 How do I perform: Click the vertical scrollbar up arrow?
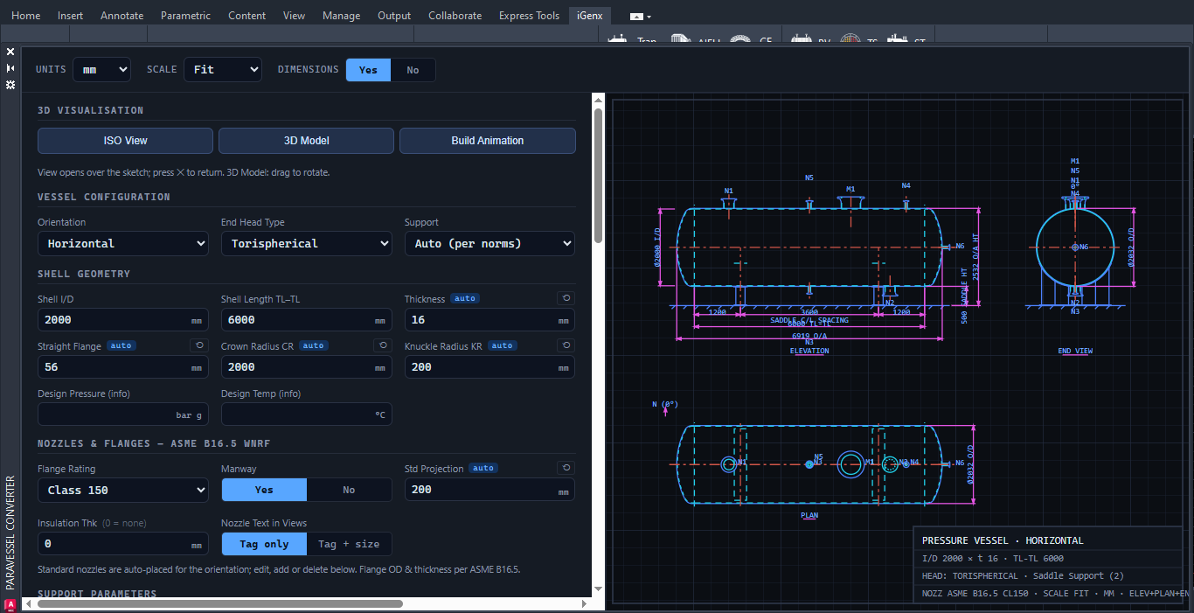point(598,100)
